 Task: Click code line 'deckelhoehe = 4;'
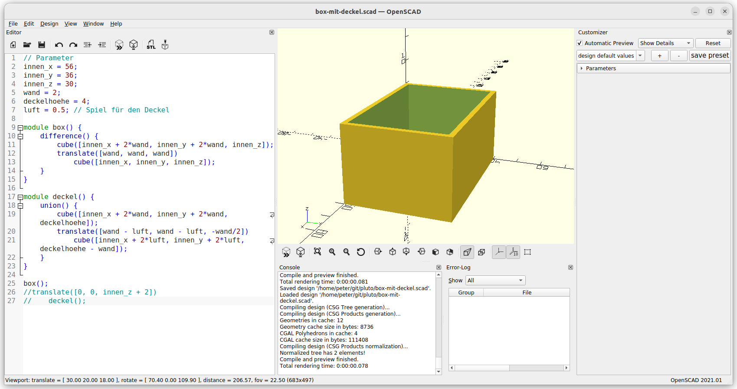(x=56, y=101)
